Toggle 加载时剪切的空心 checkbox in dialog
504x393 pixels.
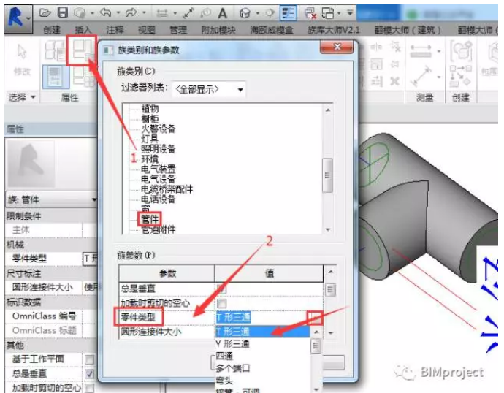pos(221,303)
